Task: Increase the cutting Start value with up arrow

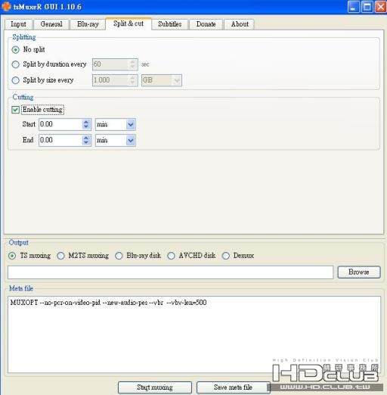Action: pyautogui.click(x=86, y=122)
